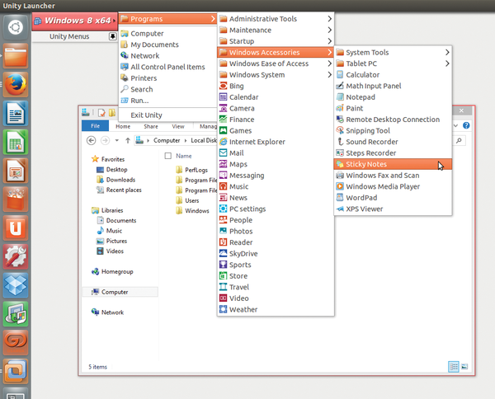Select Pictures under Libraries
The image size is (495, 399).
point(111,241)
